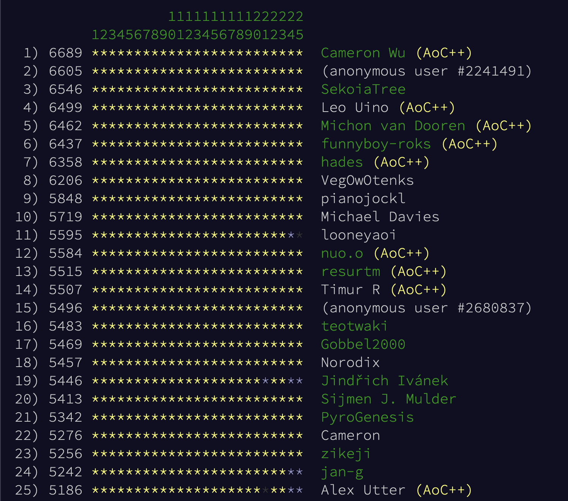568x501 pixels.
Task: Open the nuo.o user link
Action: click(342, 253)
